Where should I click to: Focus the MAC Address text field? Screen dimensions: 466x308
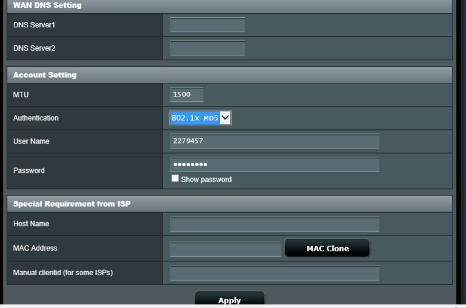click(x=225, y=248)
